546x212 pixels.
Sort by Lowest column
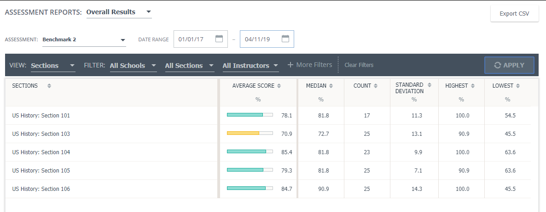pyautogui.click(x=518, y=86)
